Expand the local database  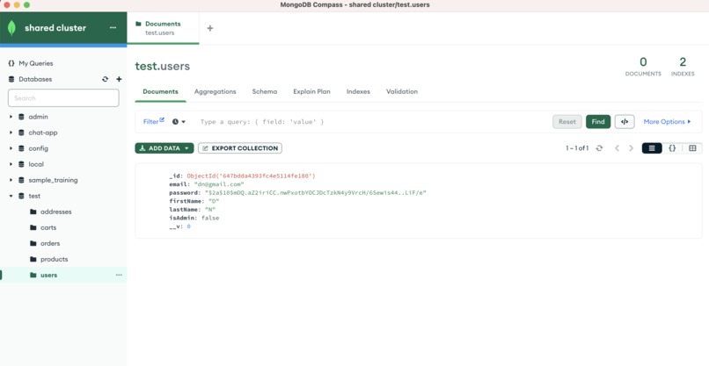click(x=11, y=164)
